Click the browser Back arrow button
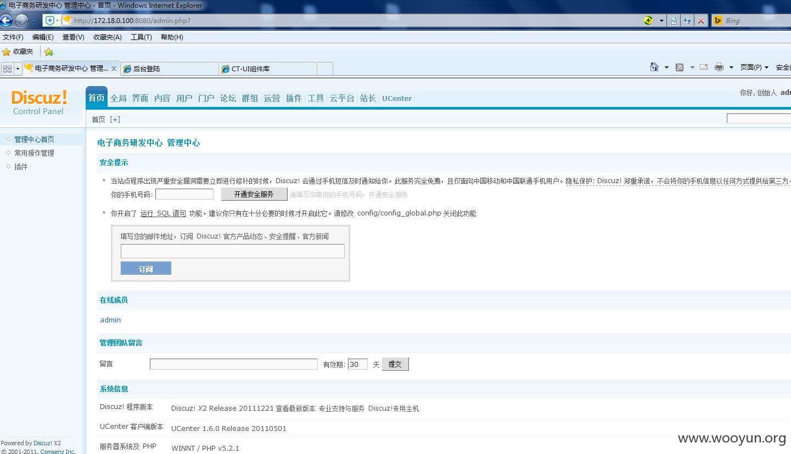 pyautogui.click(x=6, y=21)
